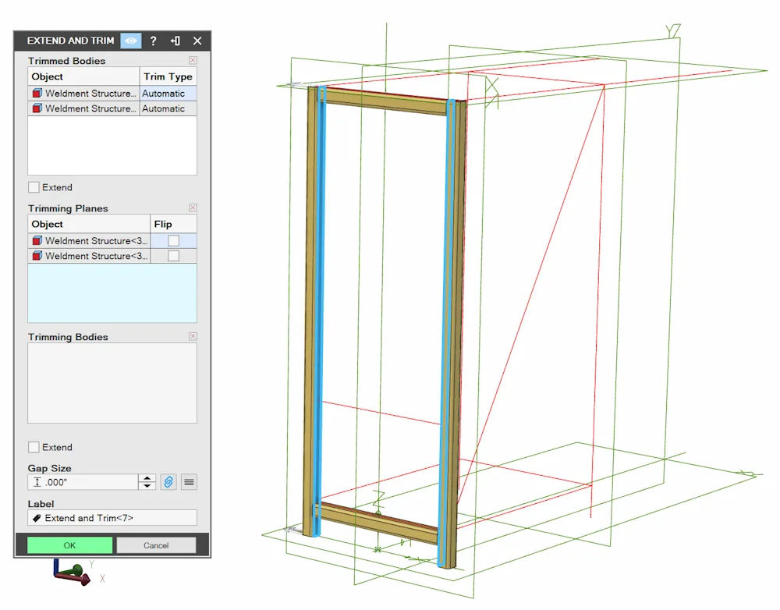Confirm with the green OK button
This screenshot has width=780, height=610.
click(x=69, y=545)
